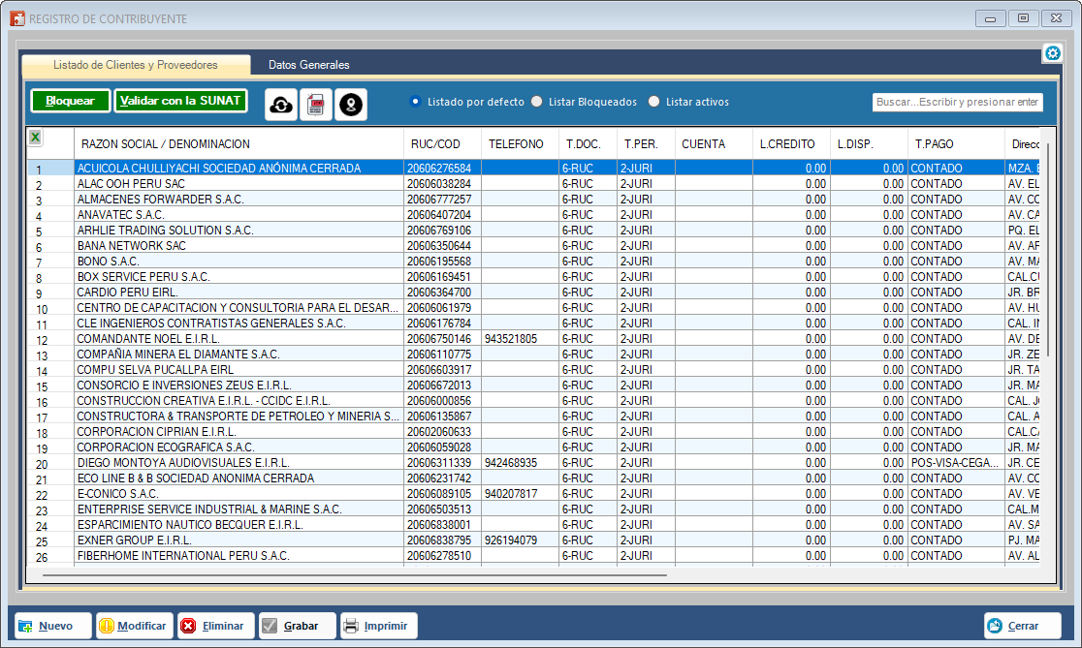
Task: Select row BONO S.A.C.
Action: [x=533, y=262]
